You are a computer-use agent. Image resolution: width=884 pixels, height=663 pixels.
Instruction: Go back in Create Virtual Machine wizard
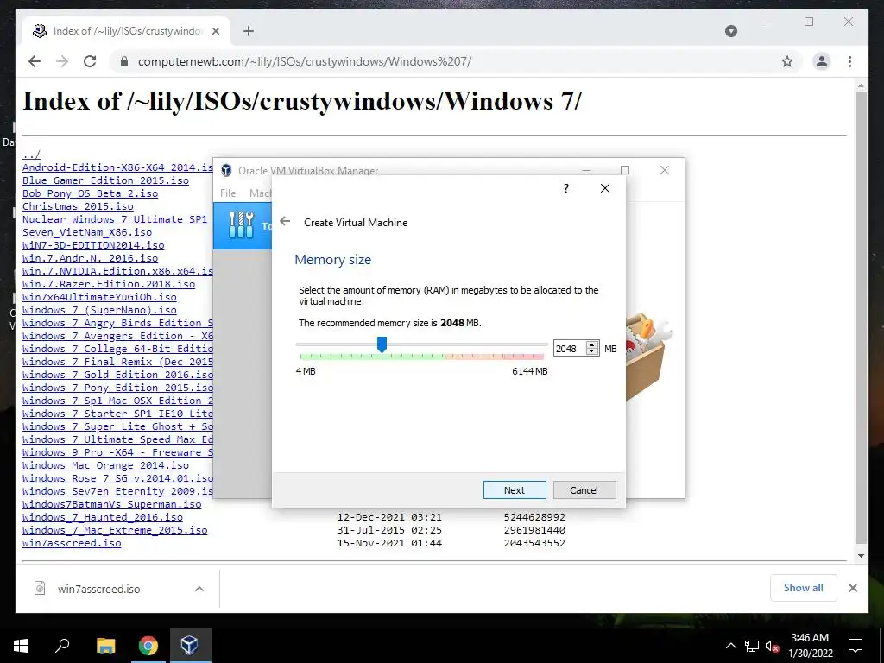point(285,222)
